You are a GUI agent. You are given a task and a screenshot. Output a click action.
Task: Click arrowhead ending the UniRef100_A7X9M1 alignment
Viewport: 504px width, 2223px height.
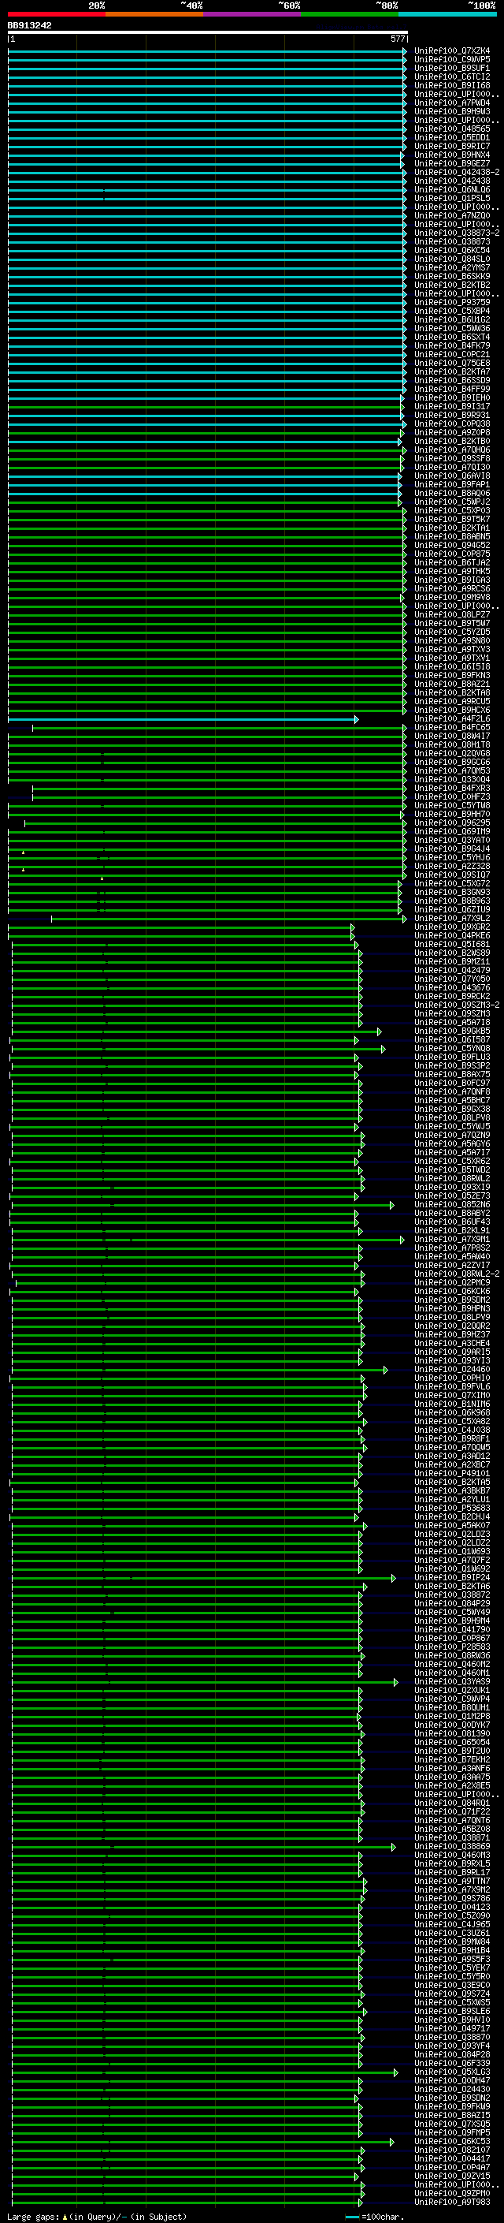click(x=402, y=1240)
